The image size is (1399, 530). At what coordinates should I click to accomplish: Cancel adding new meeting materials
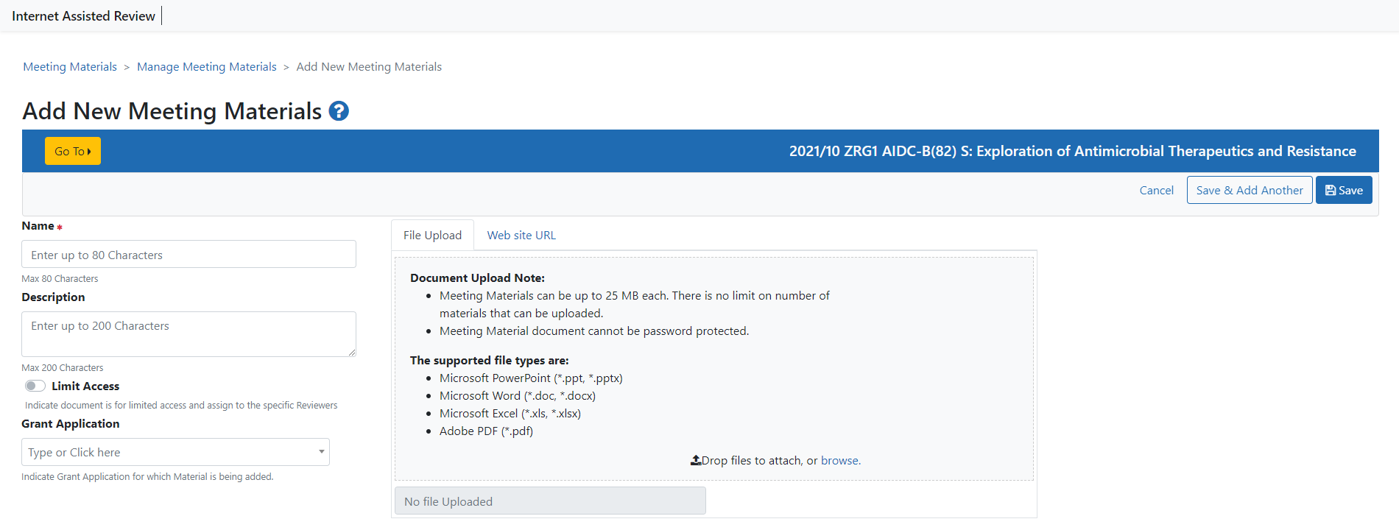pos(1156,190)
